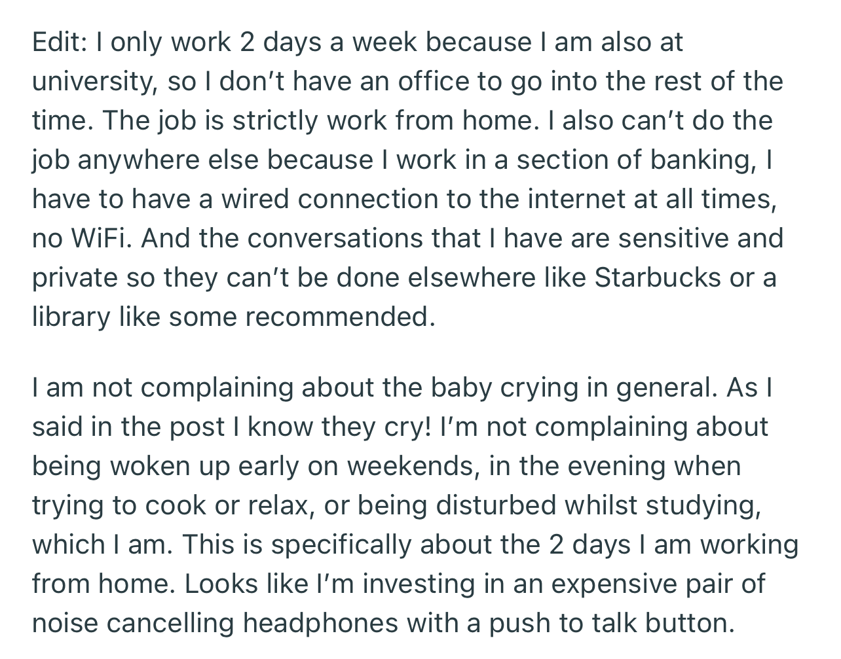Click the word "Starbucks" in the text
Screen dimensions: 841x659
coord(657,278)
